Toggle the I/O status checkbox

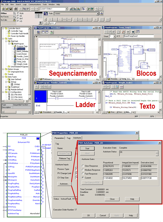point(18,21)
